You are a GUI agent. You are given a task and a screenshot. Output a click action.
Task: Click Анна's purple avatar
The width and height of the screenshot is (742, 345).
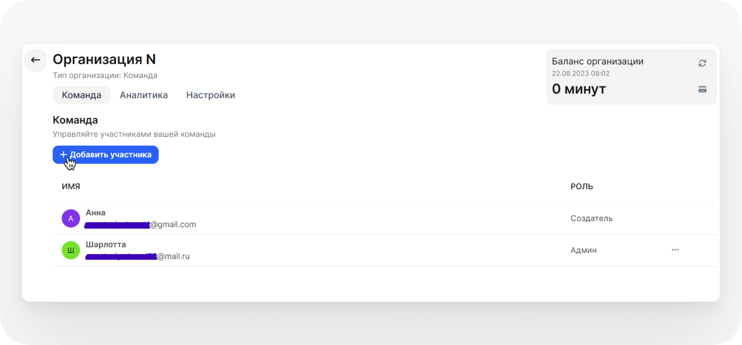(x=71, y=218)
